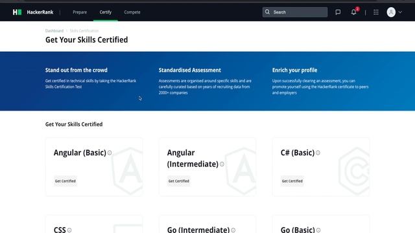Viewport: 415px width, 233px height.
Task: Click the HackerRank brand name
Action: pos(40,12)
